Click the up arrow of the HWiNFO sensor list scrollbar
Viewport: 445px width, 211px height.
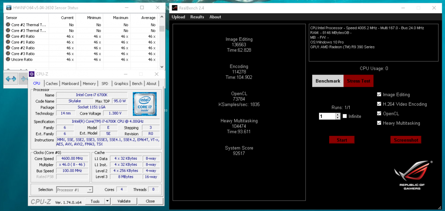(162, 17)
